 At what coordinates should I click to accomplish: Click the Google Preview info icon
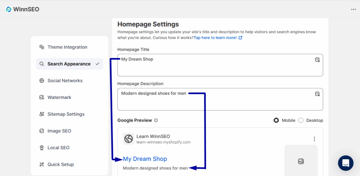tap(156, 120)
